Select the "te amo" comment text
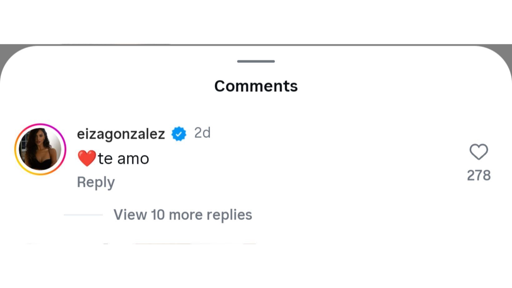 [x=123, y=159]
